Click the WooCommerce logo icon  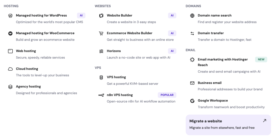coord(10,33)
